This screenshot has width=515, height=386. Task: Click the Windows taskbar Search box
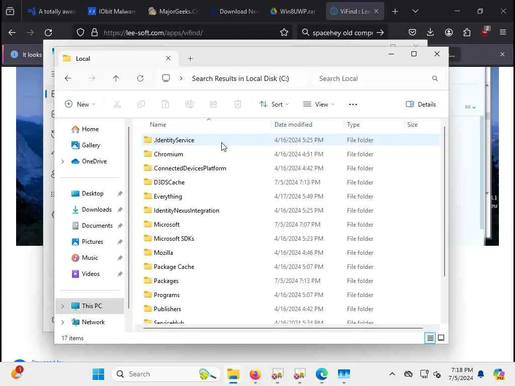tap(166, 374)
